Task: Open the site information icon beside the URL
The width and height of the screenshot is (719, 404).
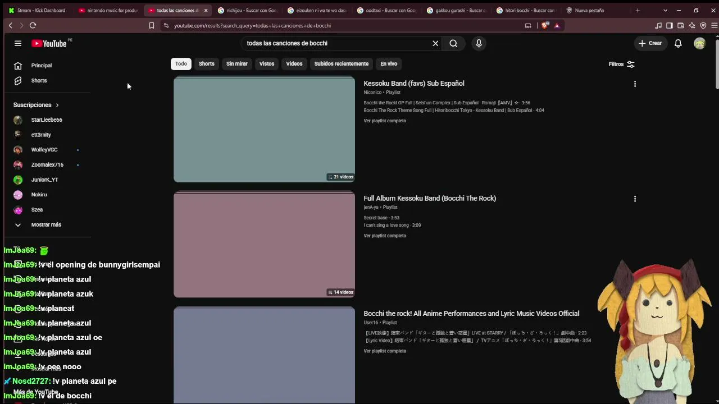Action: point(166,25)
